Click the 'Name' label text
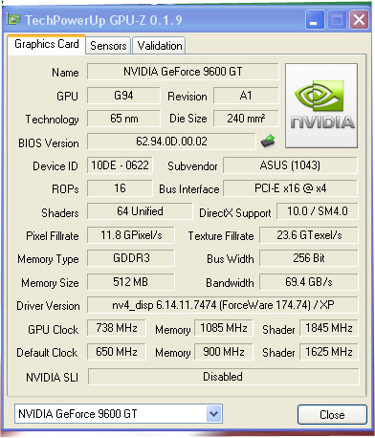The width and height of the screenshot is (375, 438). 65,73
